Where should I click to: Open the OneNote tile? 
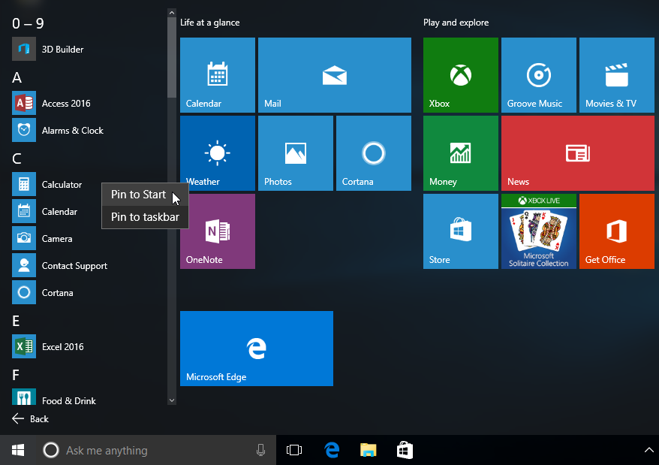click(x=218, y=231)
